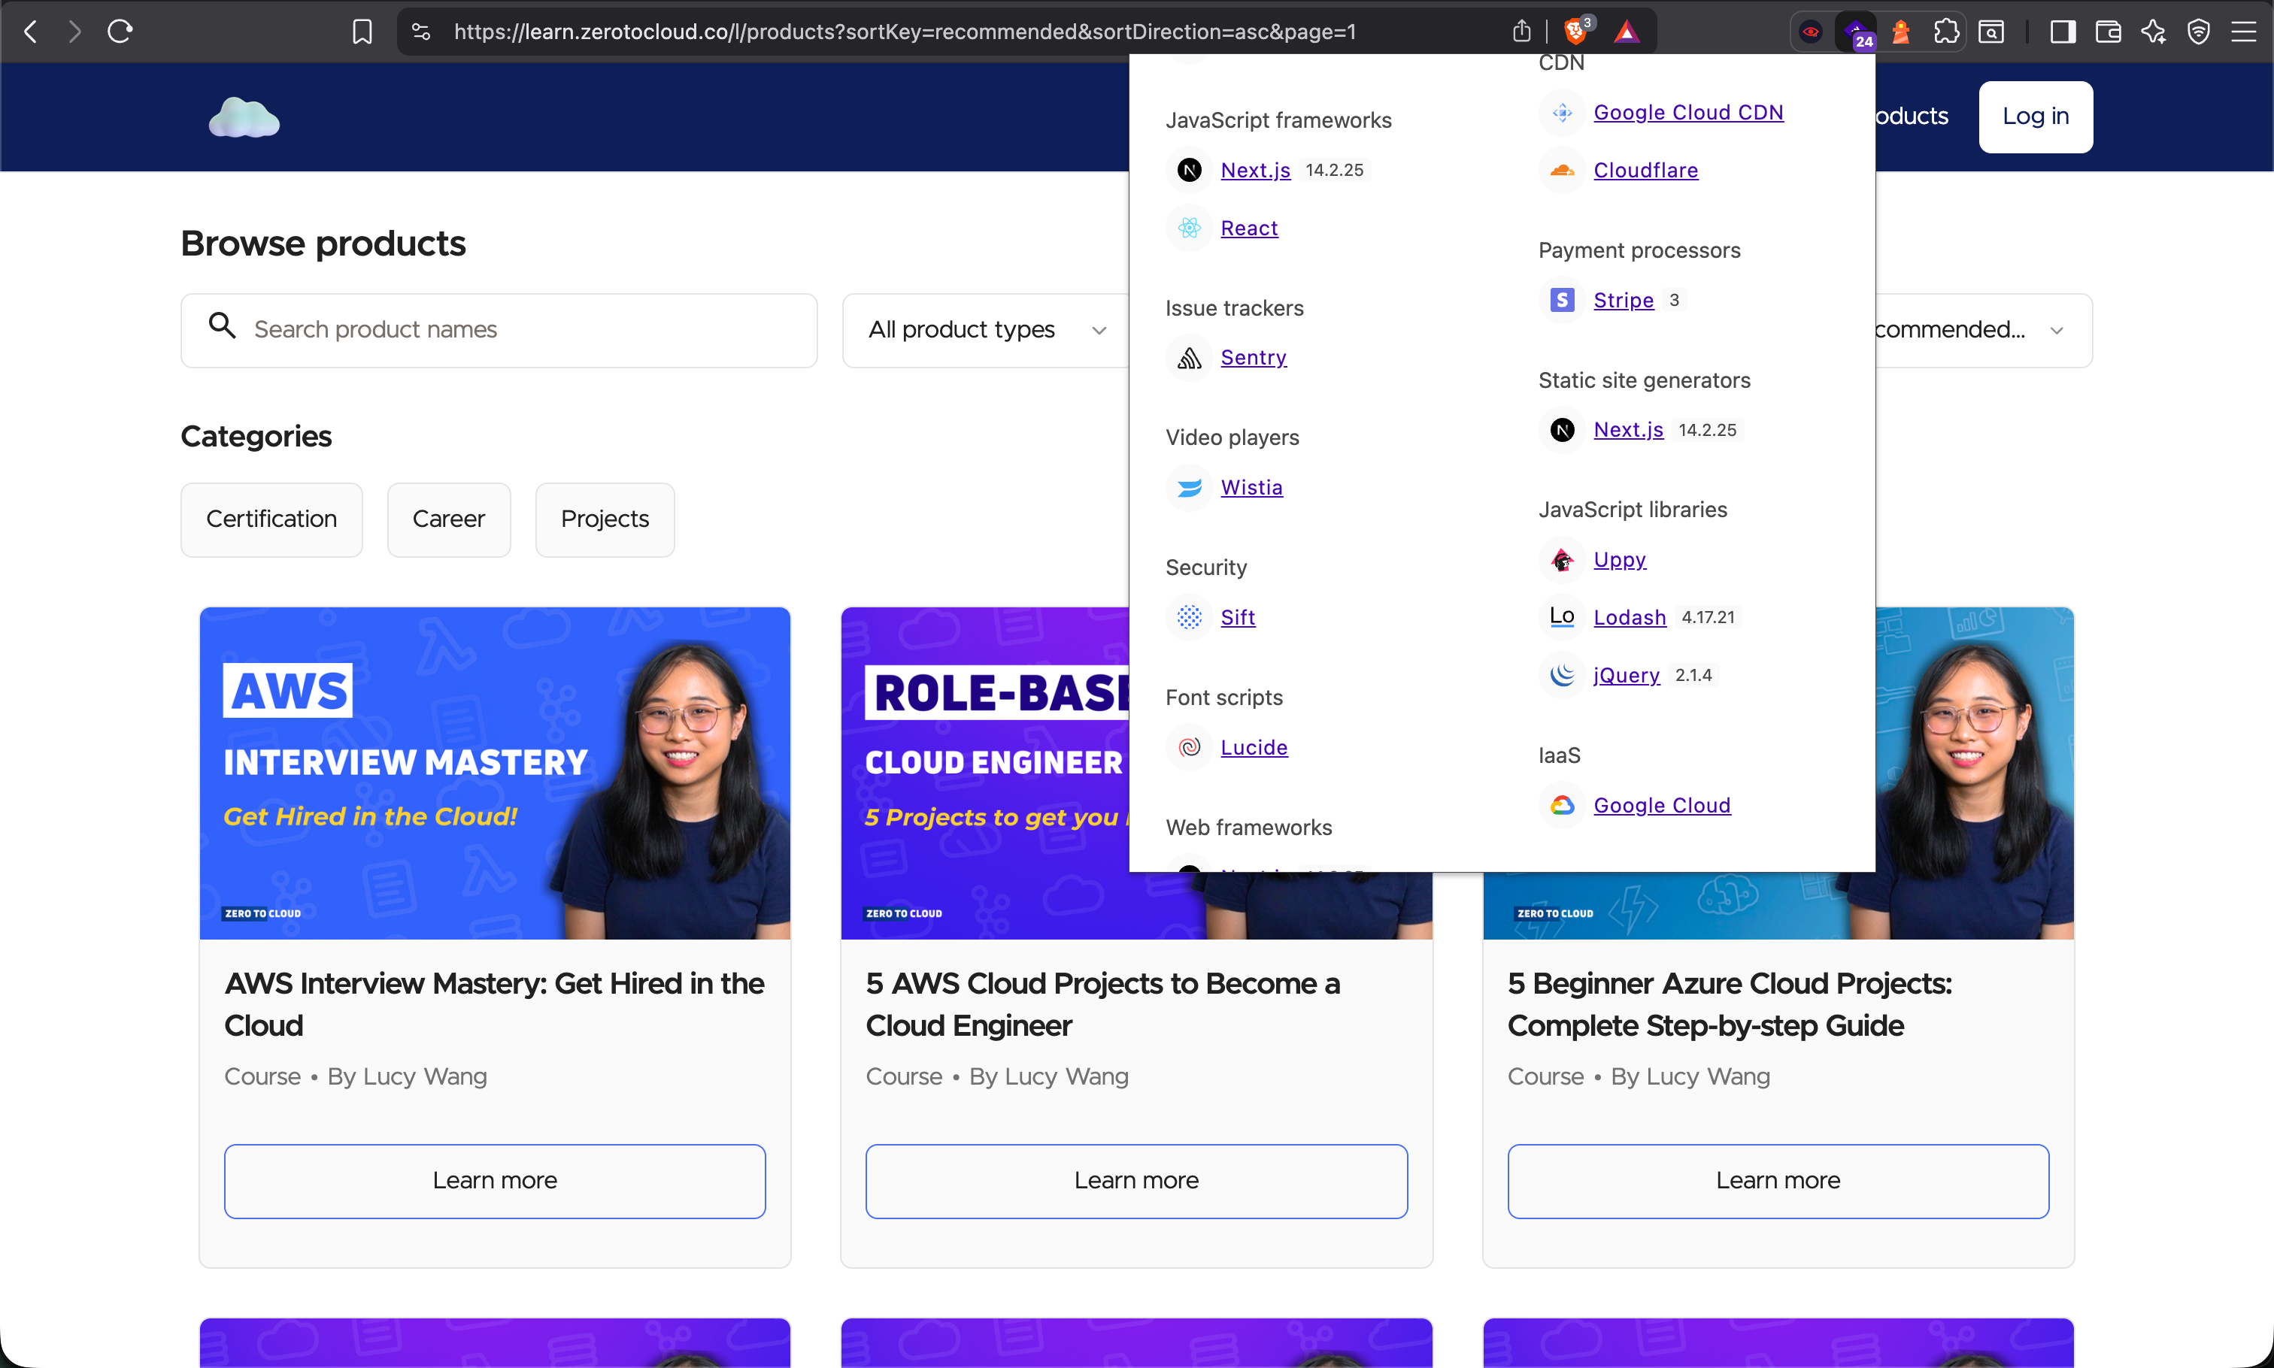This screenshot has height=1368, width=2274.
Task: Click Learn more for AWS Interview Mastery
Action: pyautogui.click(x=494, y=1181)
